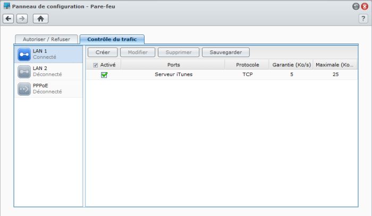Viewport: 372px width, 216px height.
Task: Select PPPoE Déconnecté label
Action: coord(47,89)
